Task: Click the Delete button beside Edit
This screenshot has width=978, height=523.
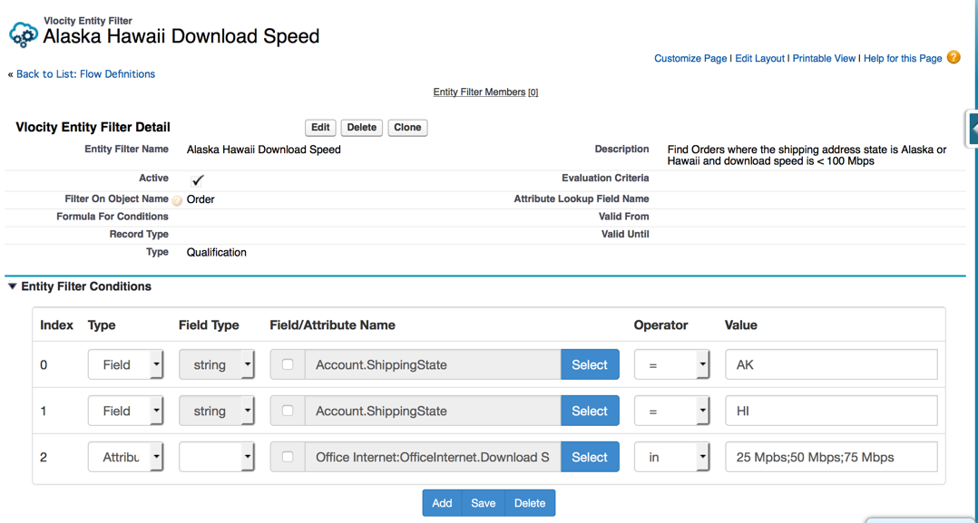Action: (362, 127)
